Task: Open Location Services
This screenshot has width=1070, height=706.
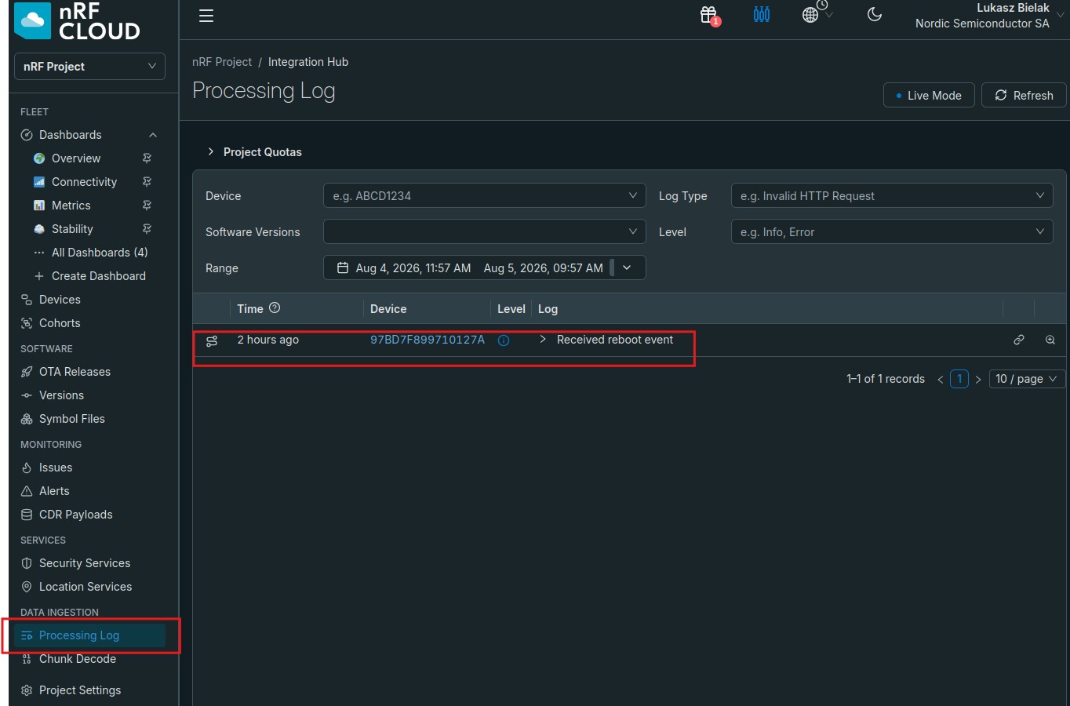Action: [86, 587]
